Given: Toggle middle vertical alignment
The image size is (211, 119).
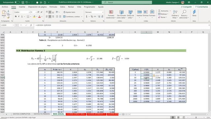Looking at the screenshot, I should [50, 12].
